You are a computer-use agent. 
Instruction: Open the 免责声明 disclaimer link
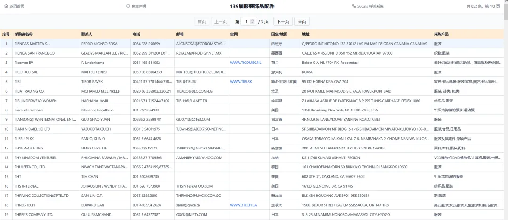(139, 6)
